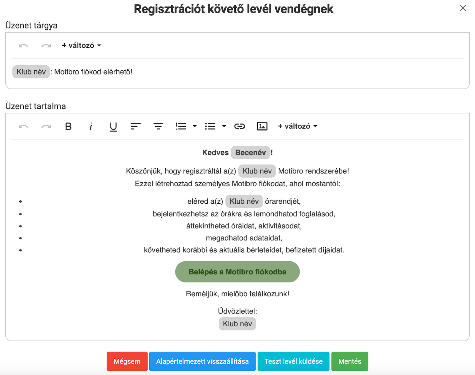
Task: Toggle italic formatting
Action: 91,126
